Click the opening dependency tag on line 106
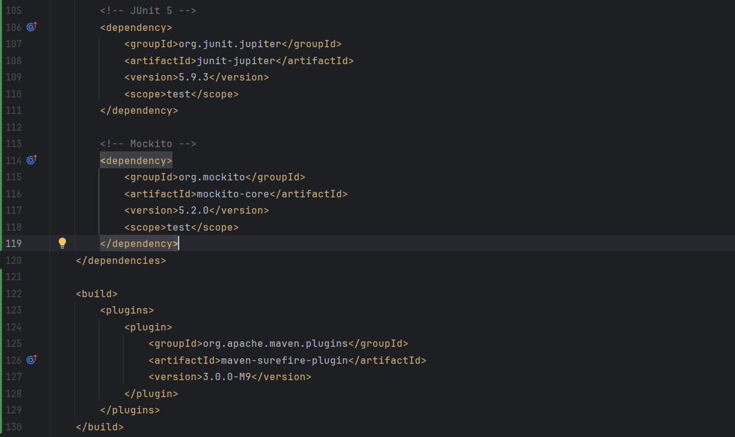 click(136, 28)
